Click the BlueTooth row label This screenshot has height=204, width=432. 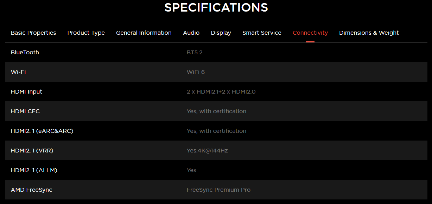25,53
